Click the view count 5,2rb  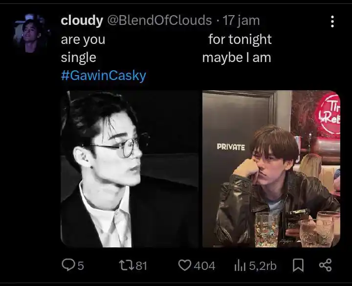pos(263,266)
